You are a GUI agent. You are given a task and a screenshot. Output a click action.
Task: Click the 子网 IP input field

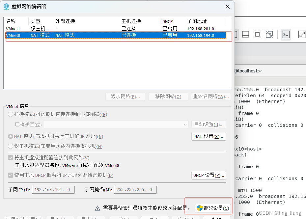click(x=53, y=190)
